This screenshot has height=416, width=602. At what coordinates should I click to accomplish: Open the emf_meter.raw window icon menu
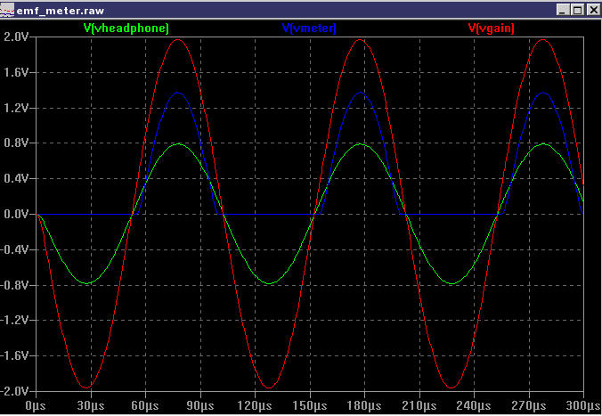pos(7,10)
